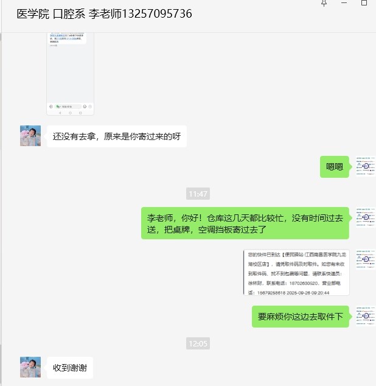Click chat title 医学院 口腔系 李老师
The image size is (376, 386).
(104, 14)
